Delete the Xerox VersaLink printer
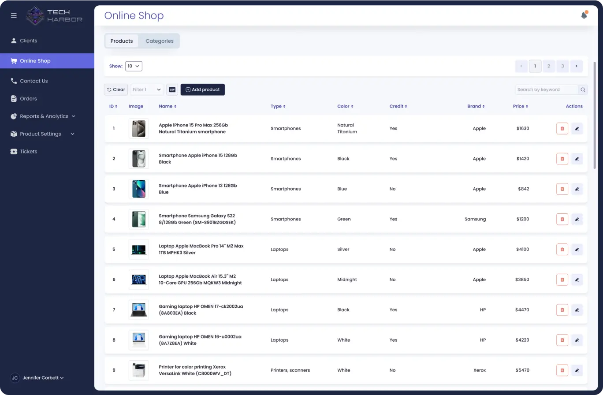The height and width of the screenshot is (395, 603). pos(562,370)
